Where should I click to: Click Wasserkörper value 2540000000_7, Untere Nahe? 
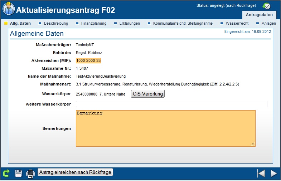(x=101, y=94)
